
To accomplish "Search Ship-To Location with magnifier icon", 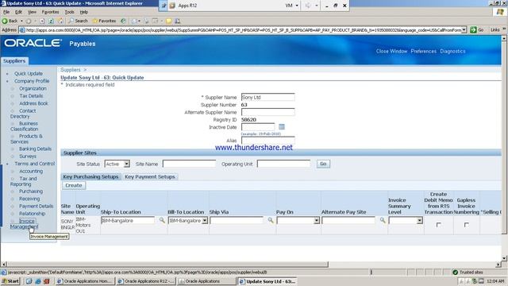I will [162, 220].
